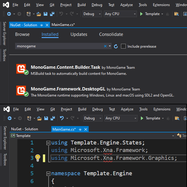The width and height of the screenshot is (187, 187).
Task: Open File menu in NuGet window
Action: tap(15, 5)
